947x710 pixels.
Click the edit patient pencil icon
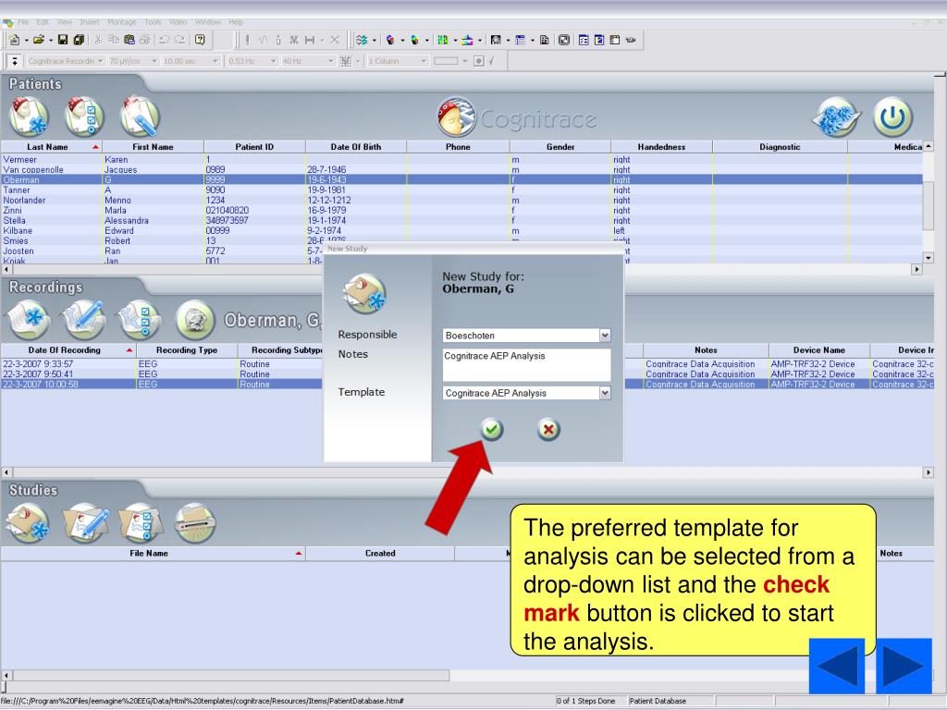click(x=140, y=117)
